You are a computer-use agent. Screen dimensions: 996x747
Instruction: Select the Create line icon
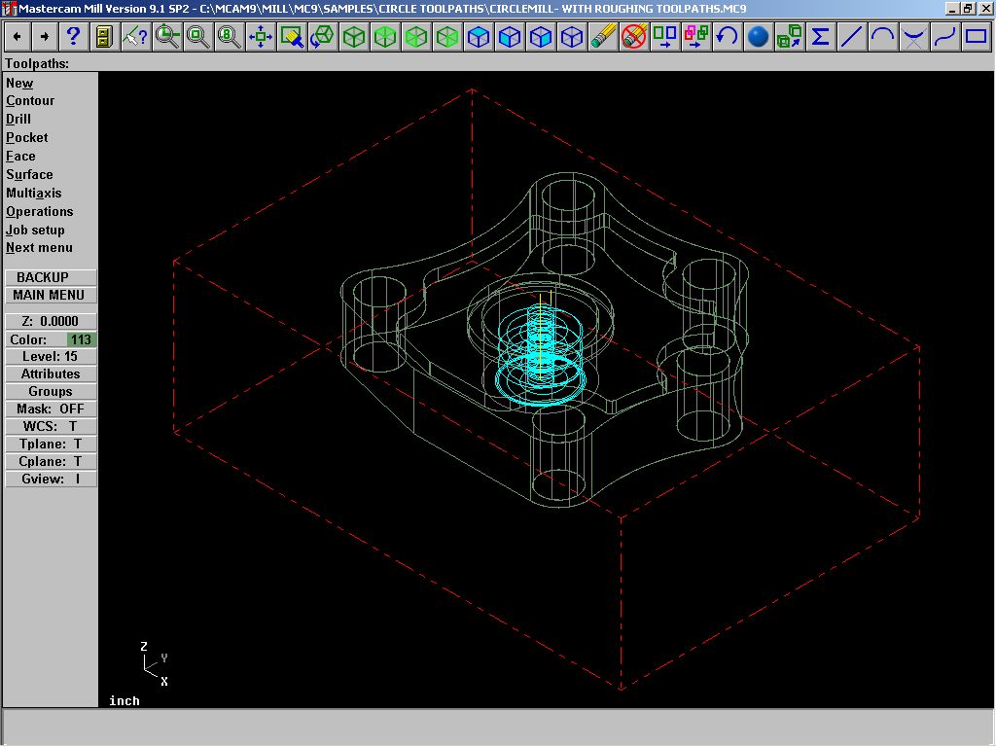tap(851, 37)
